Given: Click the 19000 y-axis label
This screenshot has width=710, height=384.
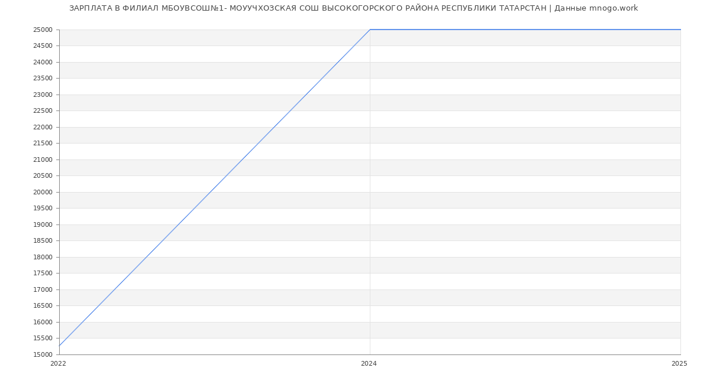Looking at the screenshot, I should [43, 224].
